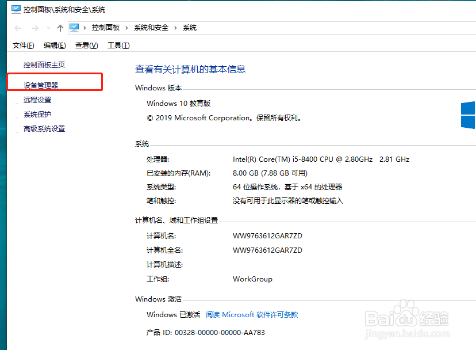Click Windows 10 教育版 text
Viewport: 476px width, 350px height.
[x=178, y=104]
